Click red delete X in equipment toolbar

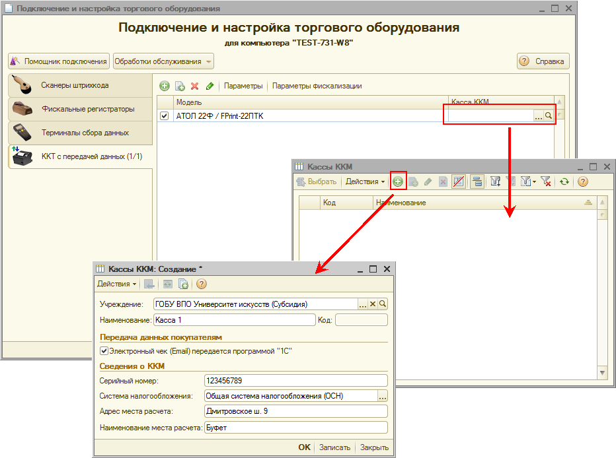tap(194, 86)
